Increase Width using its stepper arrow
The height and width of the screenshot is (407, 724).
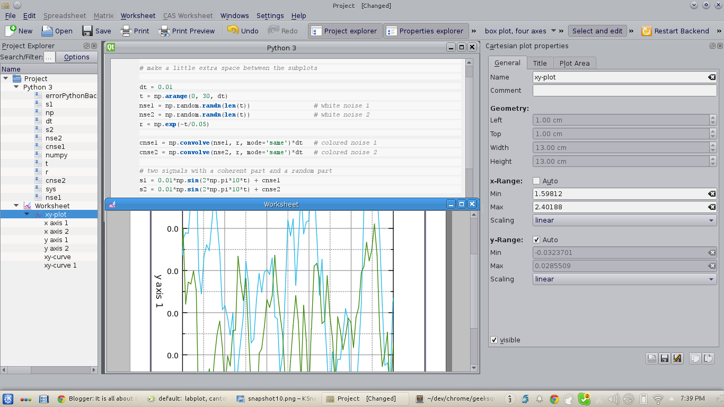click(x=713, y=145)
